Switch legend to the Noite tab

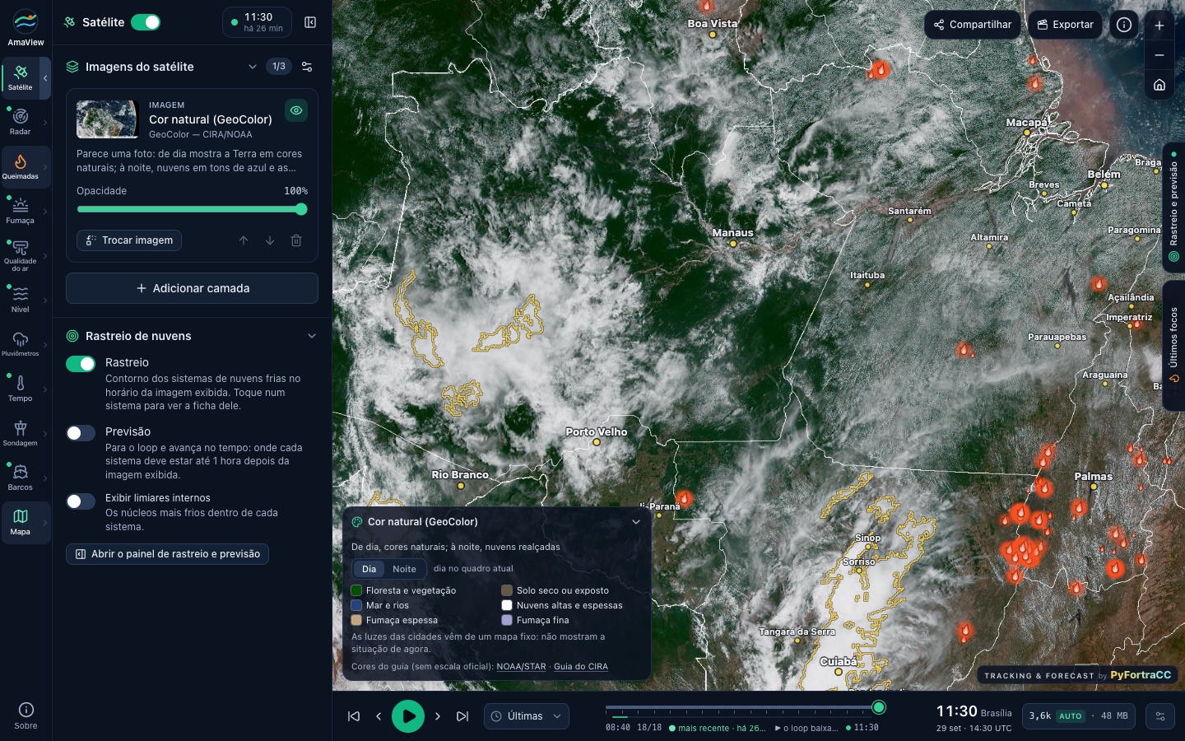[404, 569]
